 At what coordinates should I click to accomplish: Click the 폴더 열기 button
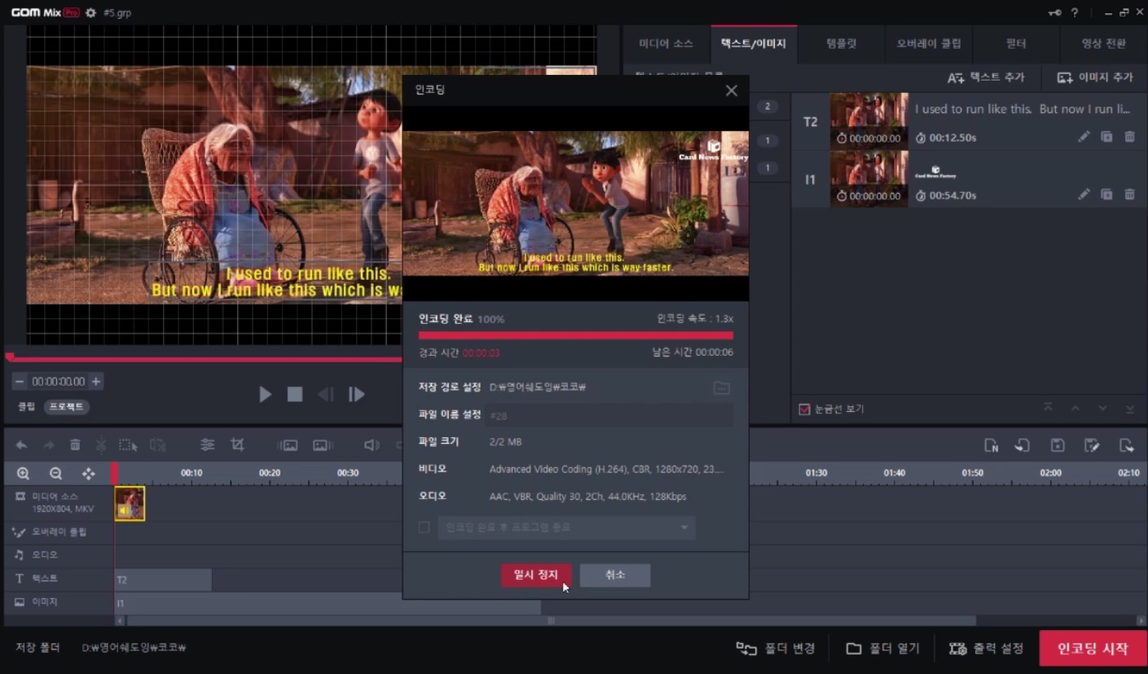coord(883,649)
